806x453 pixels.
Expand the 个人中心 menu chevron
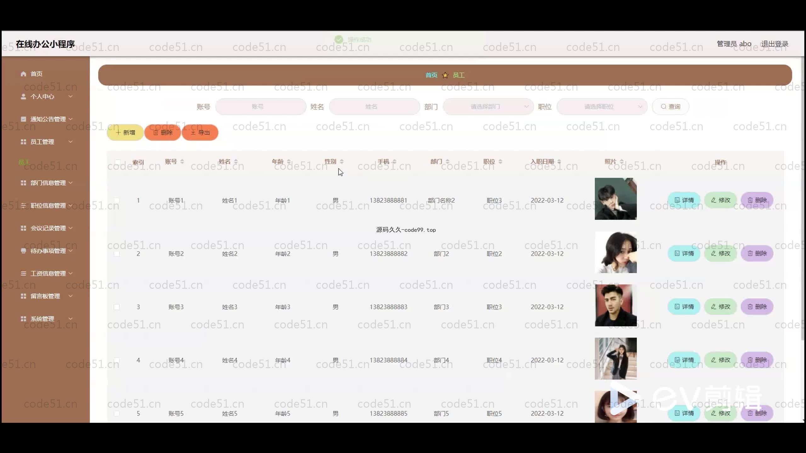[x=71, y=96]
